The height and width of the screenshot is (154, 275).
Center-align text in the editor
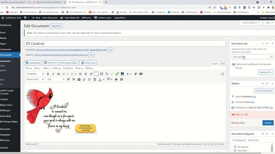pos(86,74)
